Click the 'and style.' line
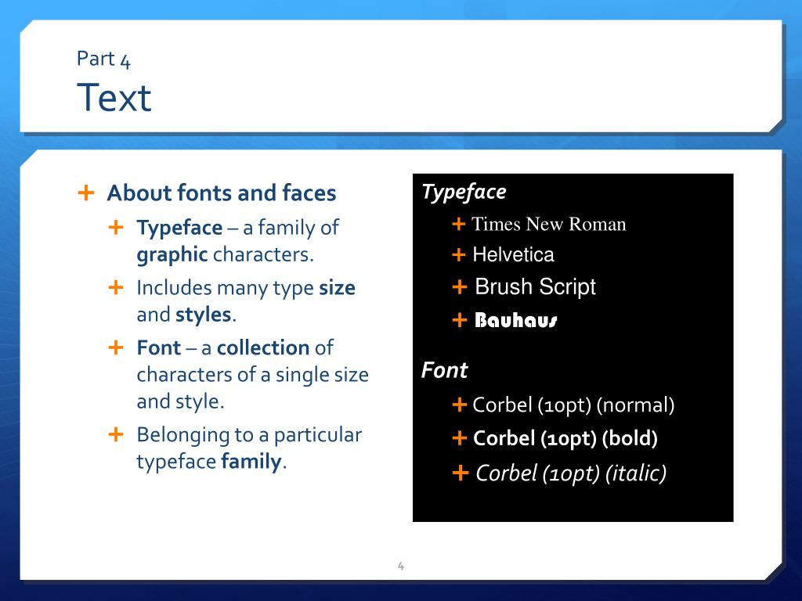Image resolution: width=802 pixels, height=601 pixels. [181, 401]
